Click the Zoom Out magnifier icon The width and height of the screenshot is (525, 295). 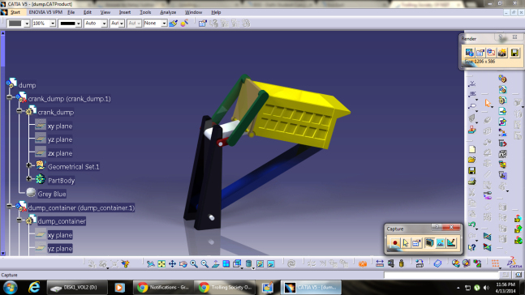tap(204, 264)
